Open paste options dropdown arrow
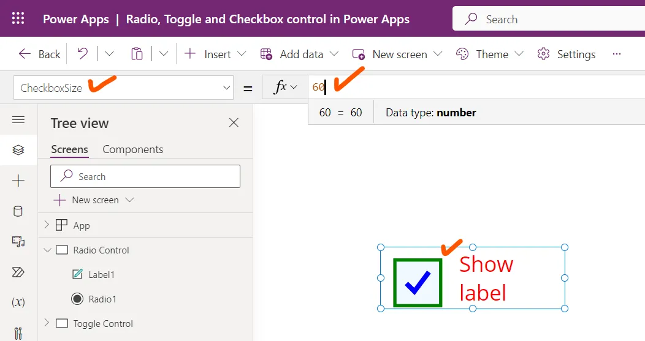The image size is (645, 341). tap(164, 54)
